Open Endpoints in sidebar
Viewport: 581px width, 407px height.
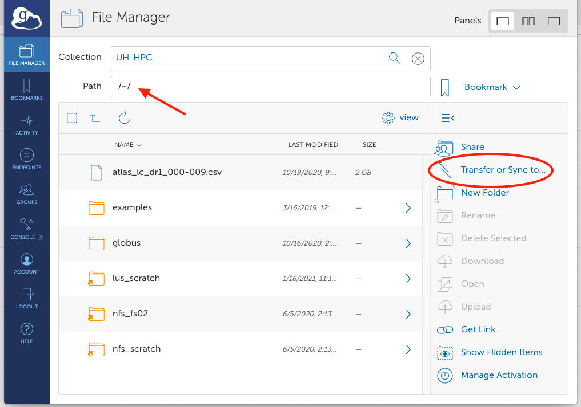[27, 159]
